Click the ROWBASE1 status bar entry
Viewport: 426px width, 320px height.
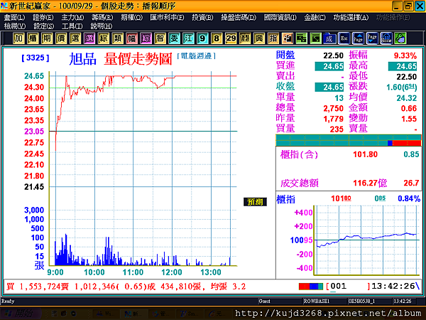click(x=316, y=302)
